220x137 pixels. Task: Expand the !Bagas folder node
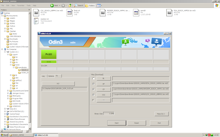(5, 21)
